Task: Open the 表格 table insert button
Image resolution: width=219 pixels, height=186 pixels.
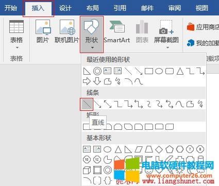Action: pos(16,35)
